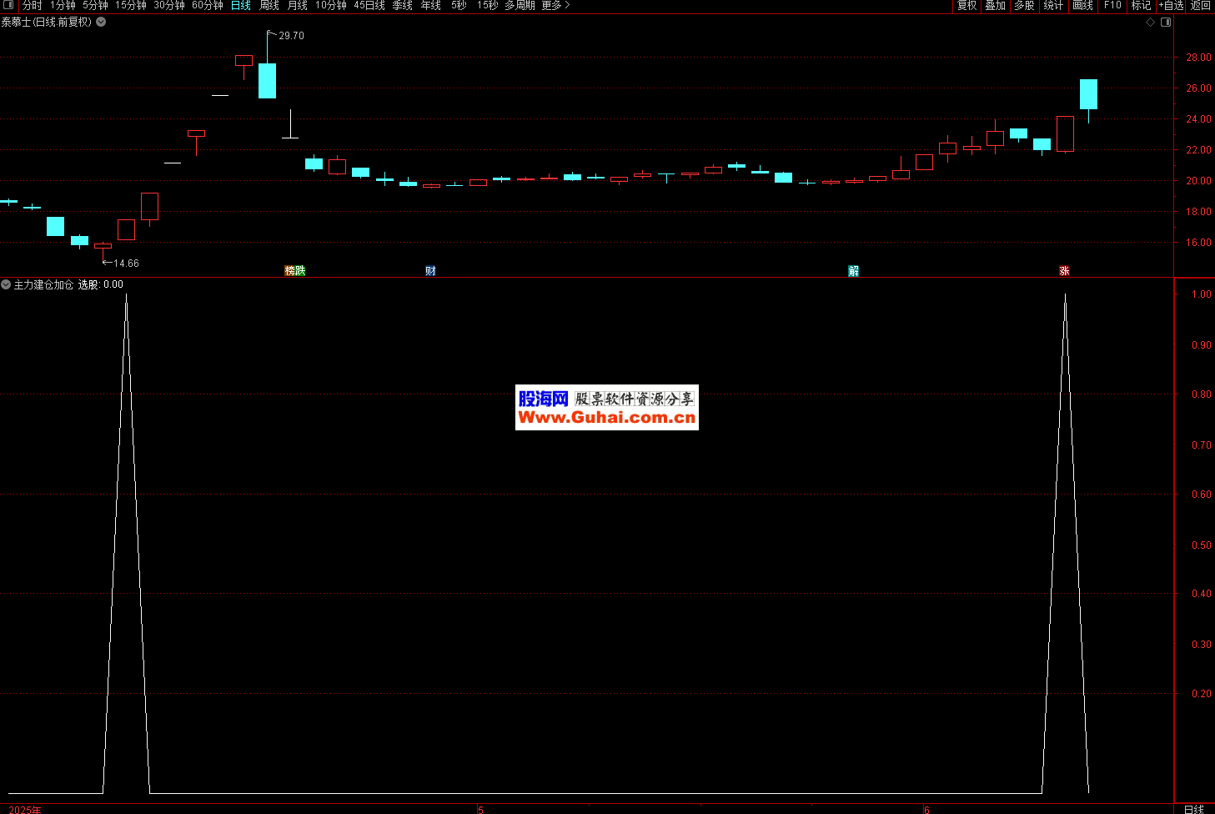1215x814 pixels.
Task: Click the last cyan candlestick near 26.00
Action: click(x=1088, y=94)
